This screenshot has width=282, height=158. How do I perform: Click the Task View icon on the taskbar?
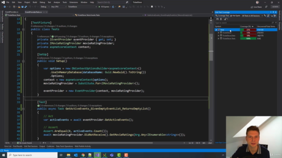61,155
